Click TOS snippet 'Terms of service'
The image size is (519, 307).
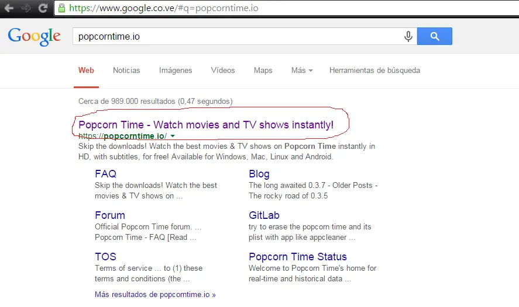click(x=123, y=268)
